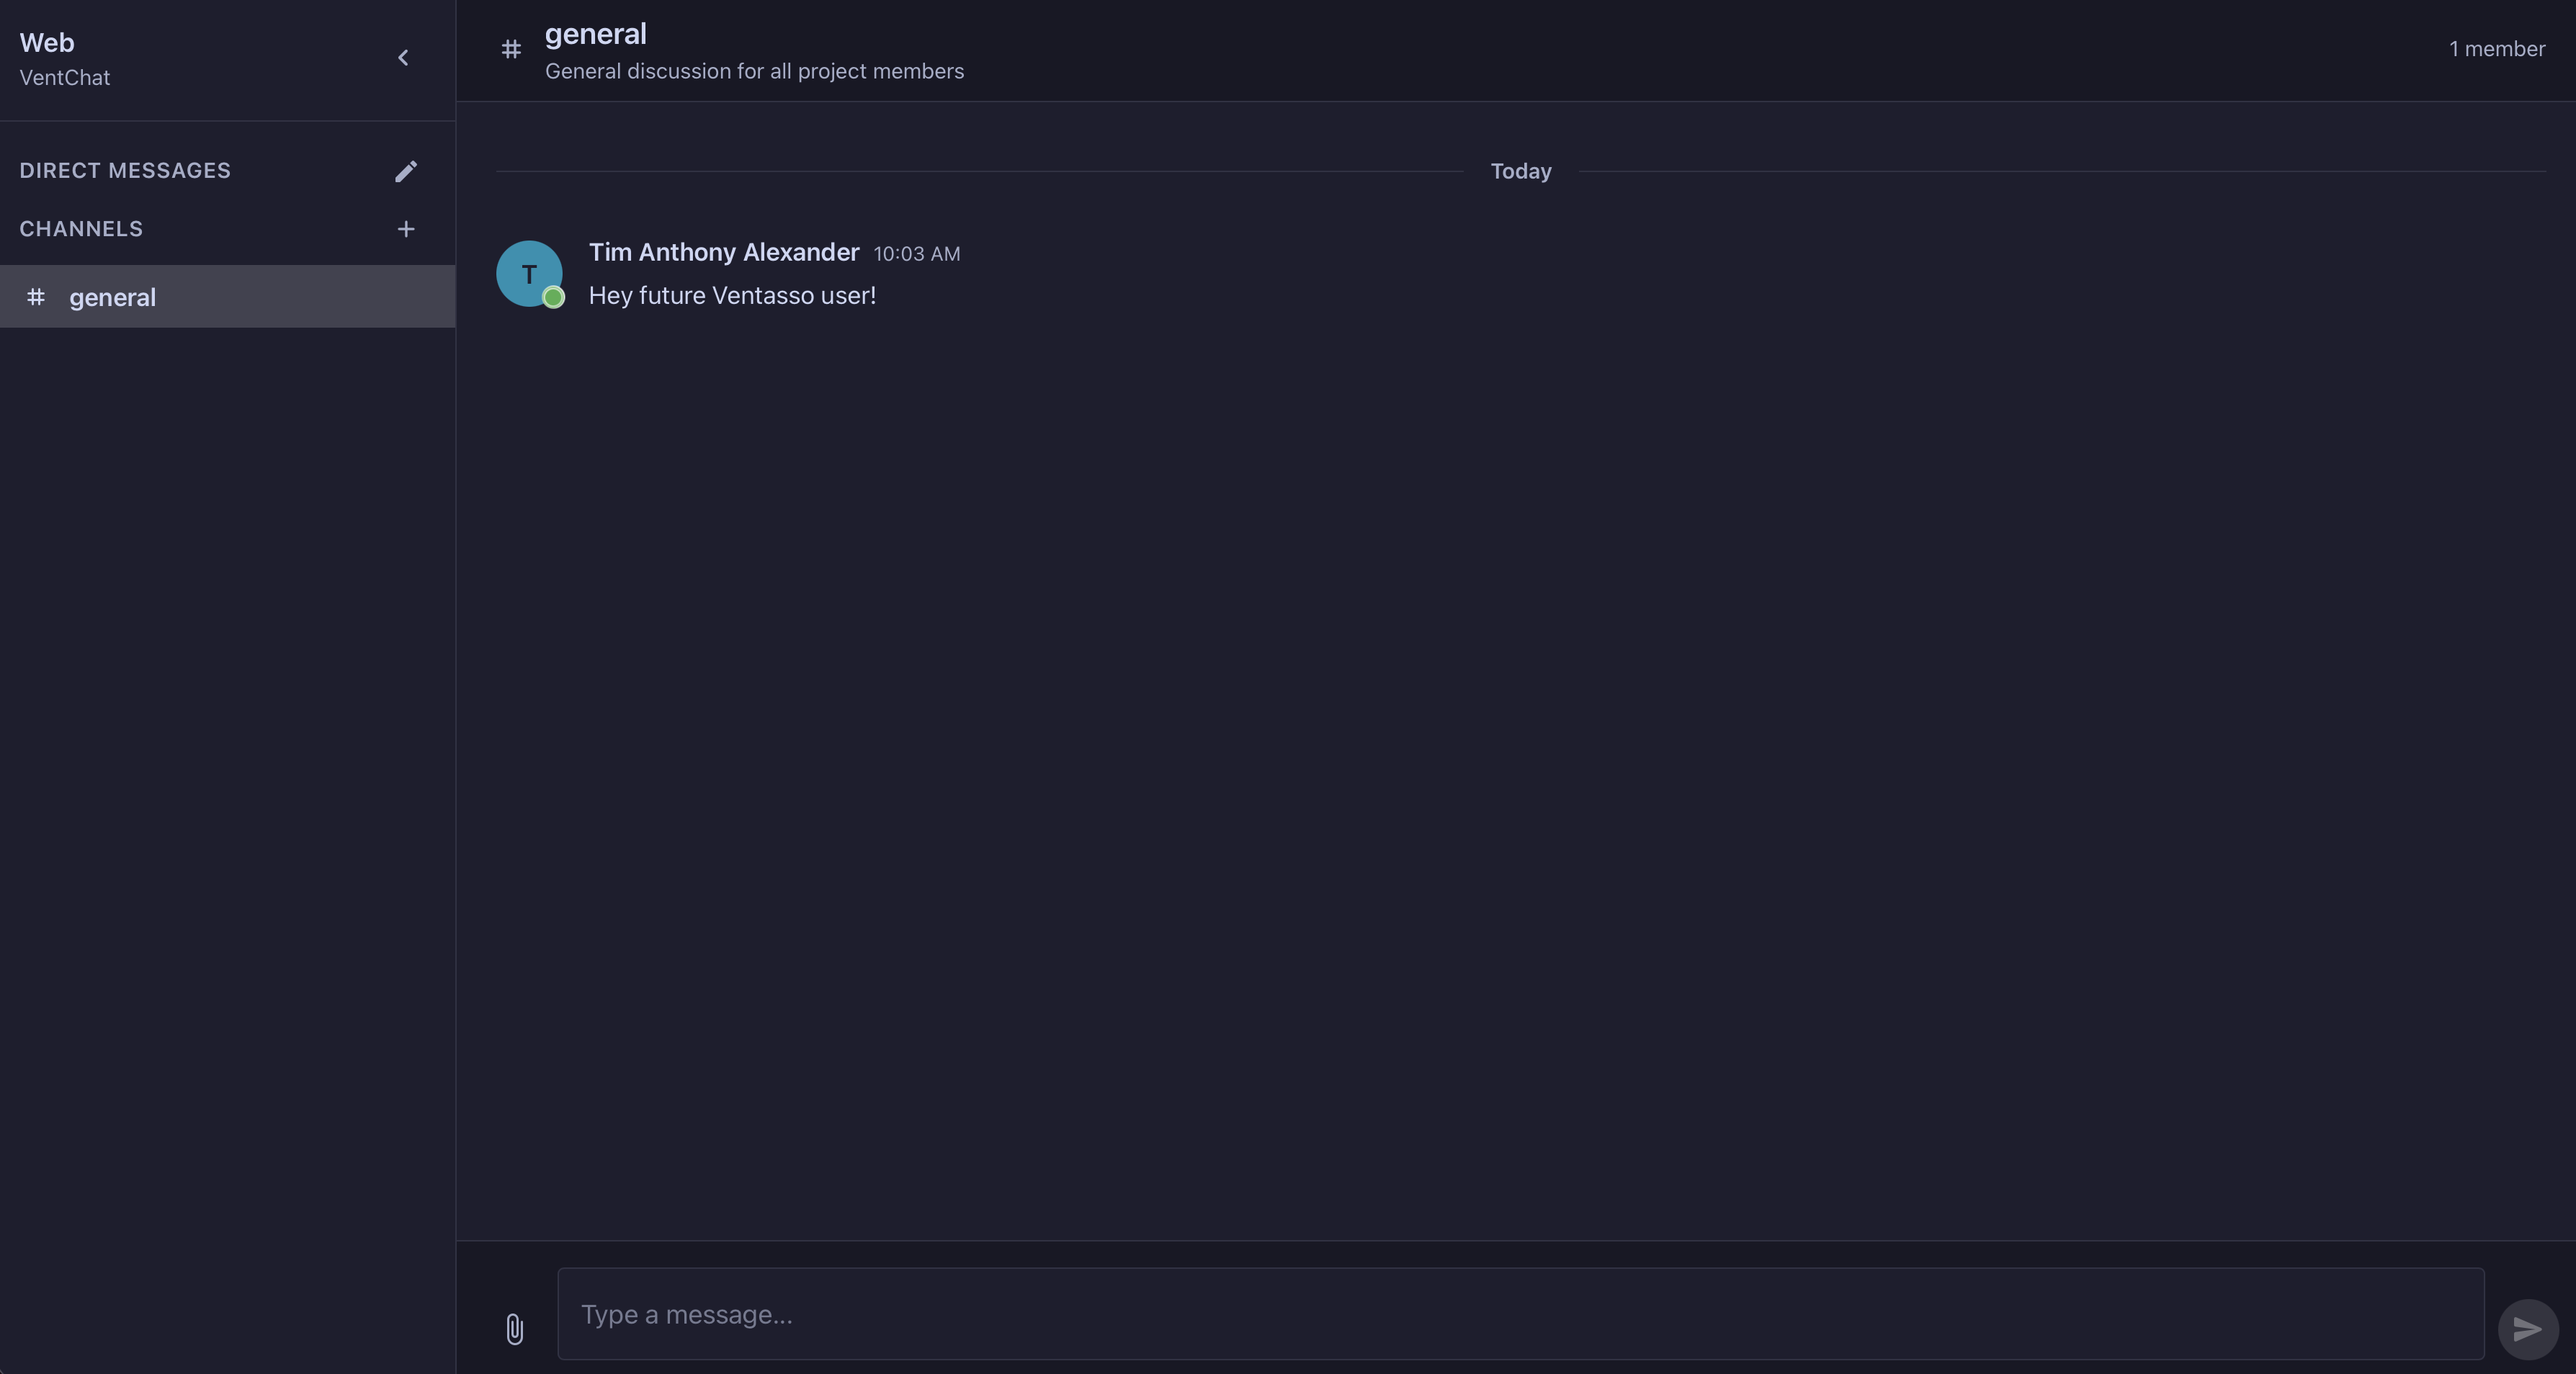Click the 10:03 AM message timestamp

click(x=916, y=254)
